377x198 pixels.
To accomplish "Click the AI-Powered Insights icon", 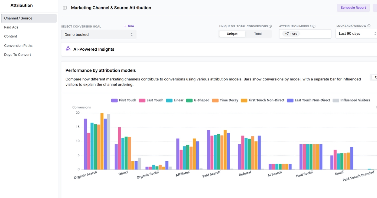I will click(x=68, y=49).
